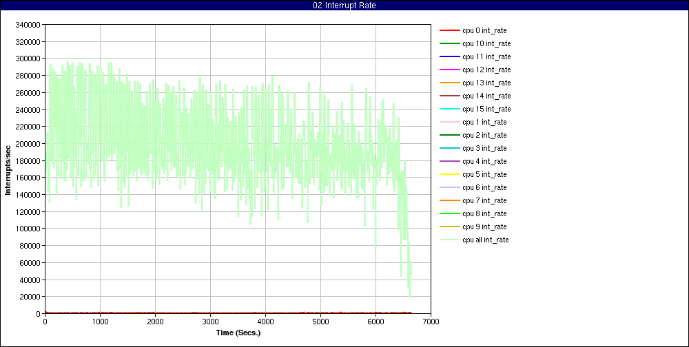Click the 300000 y-axis tick label
The width and height of the screenshot is (689, 347).
[x=28, y=59]
